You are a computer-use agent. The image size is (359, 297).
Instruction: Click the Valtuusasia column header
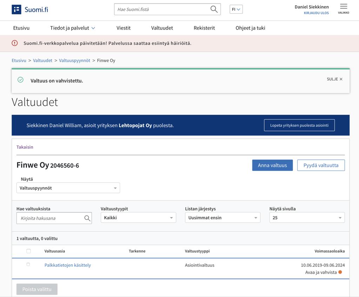pyautogui.click(x=54, y=251)
